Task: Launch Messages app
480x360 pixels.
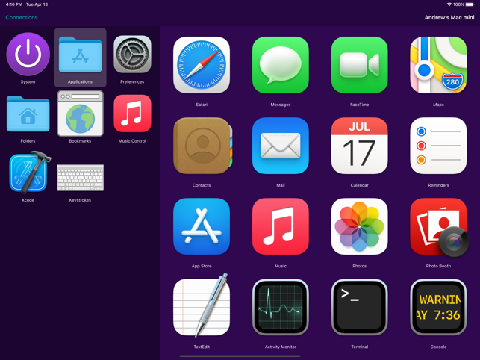Action: click(281, 65)
